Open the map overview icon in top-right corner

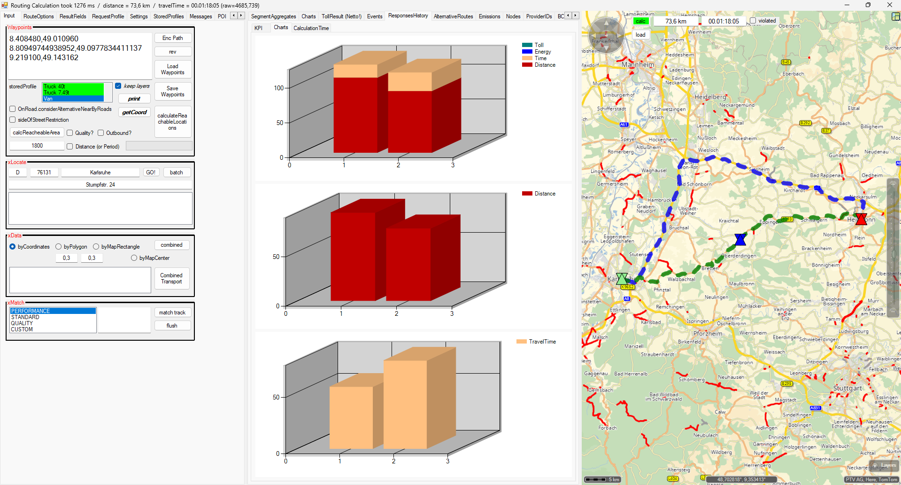[895, 16]
